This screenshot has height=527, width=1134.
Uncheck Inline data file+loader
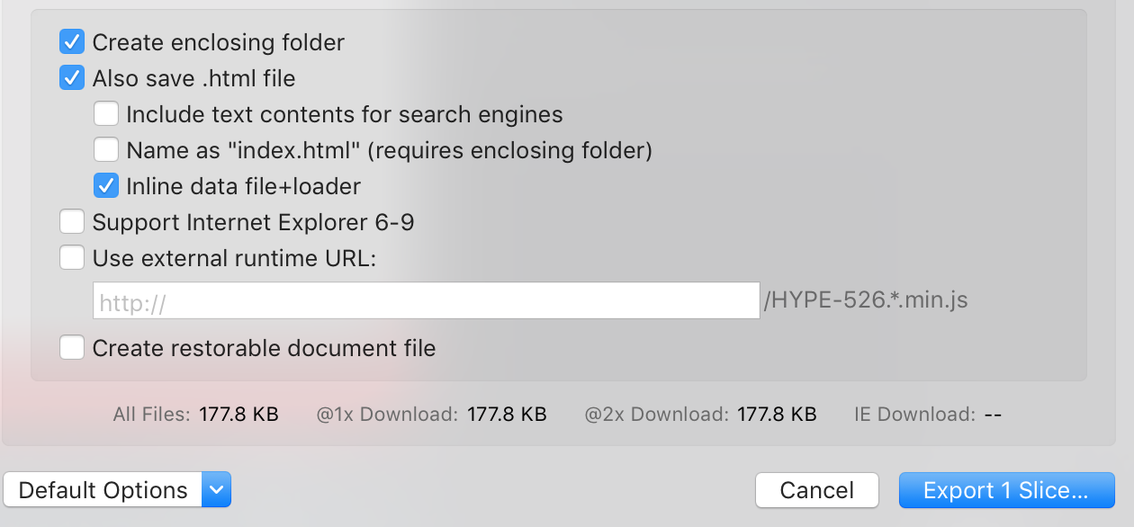106,186
